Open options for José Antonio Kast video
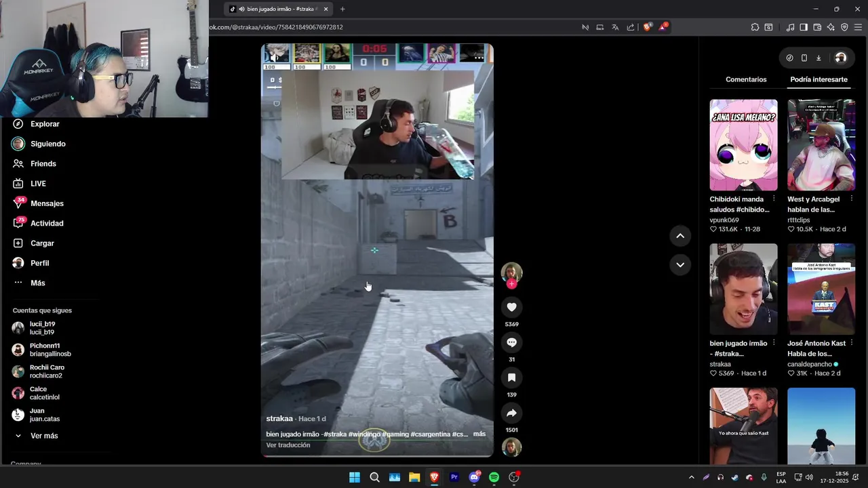 point(852,344)
